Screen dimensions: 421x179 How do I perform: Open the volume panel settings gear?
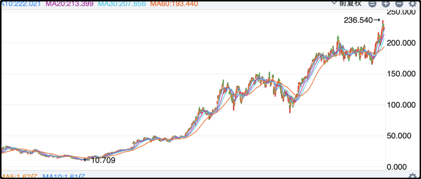[412, 176]
